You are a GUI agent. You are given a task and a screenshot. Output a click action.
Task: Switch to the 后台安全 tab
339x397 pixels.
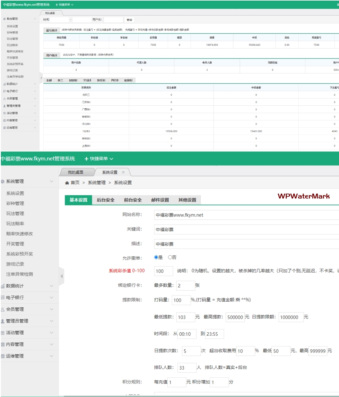pyautogui.click(x=106, y=200)
